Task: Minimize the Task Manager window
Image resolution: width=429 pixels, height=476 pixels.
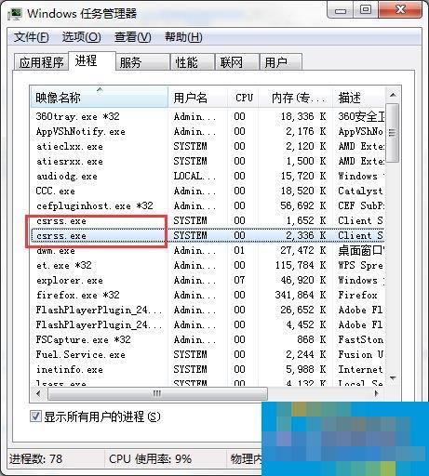Action: 341,11
